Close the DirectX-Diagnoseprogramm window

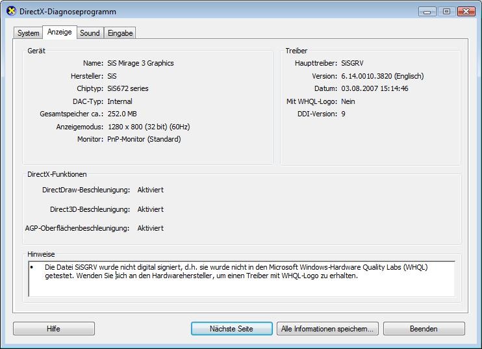tap(466, 12)
